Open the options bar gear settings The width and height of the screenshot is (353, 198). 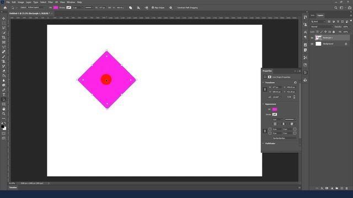[170, 8]
